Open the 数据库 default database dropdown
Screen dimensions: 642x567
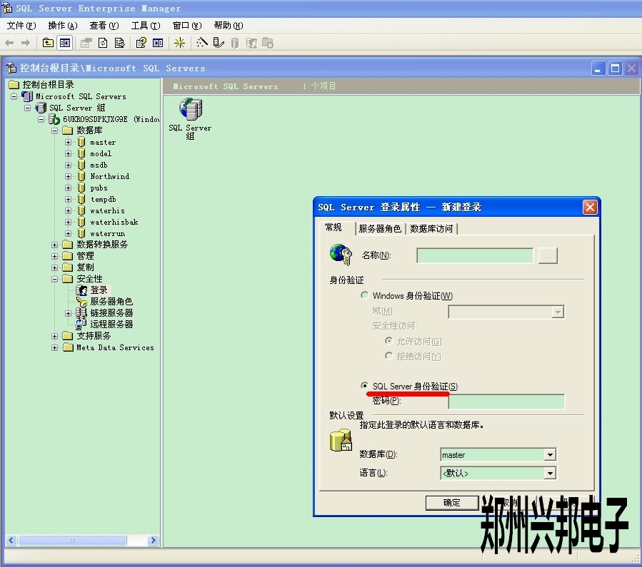549,455
